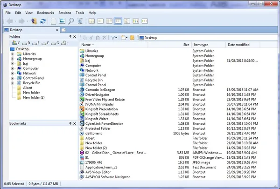The image size is (280, 189).
Task: Switch to the third view layout icon
Action: [109, 21]
